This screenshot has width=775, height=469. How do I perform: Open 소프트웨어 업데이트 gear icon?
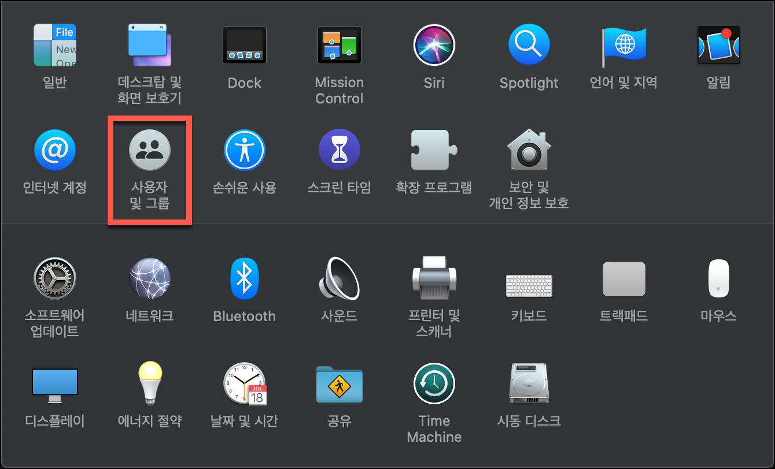coord(55,278)
